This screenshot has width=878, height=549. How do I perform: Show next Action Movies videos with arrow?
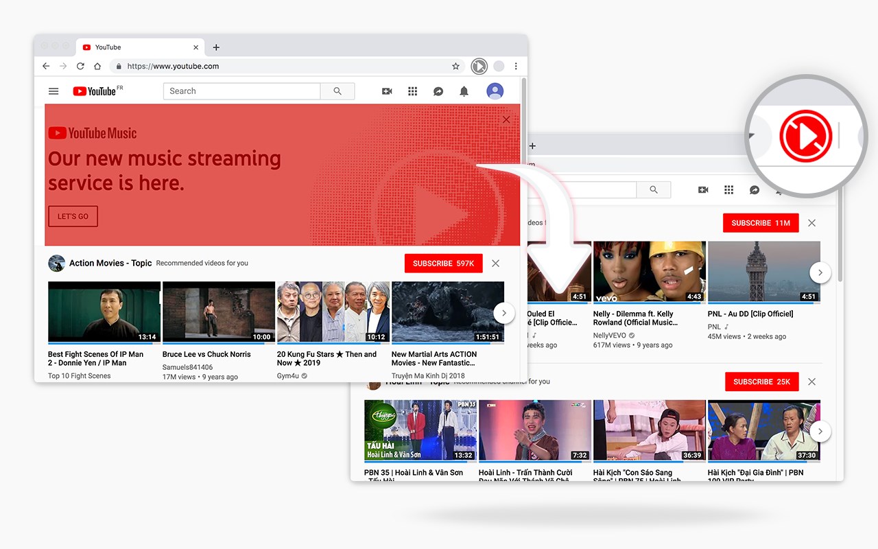504,313
